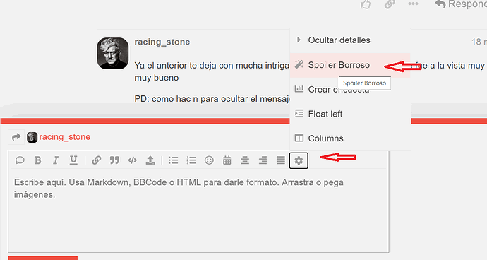487x260 pixels.
Task: Open the gear options menu
Action: pos(299,160)
